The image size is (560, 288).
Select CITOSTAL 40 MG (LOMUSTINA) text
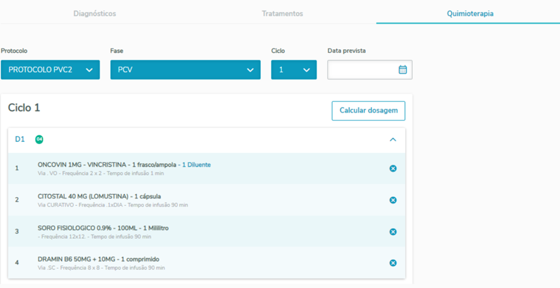pos(83,197)
